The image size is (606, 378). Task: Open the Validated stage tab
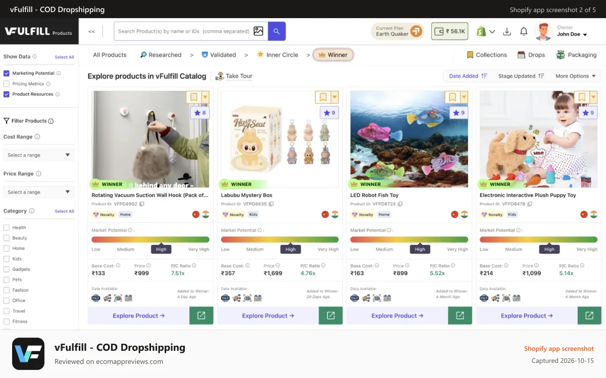pos(219,55)
